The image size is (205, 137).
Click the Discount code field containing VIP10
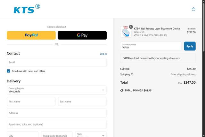click(151, 46)
